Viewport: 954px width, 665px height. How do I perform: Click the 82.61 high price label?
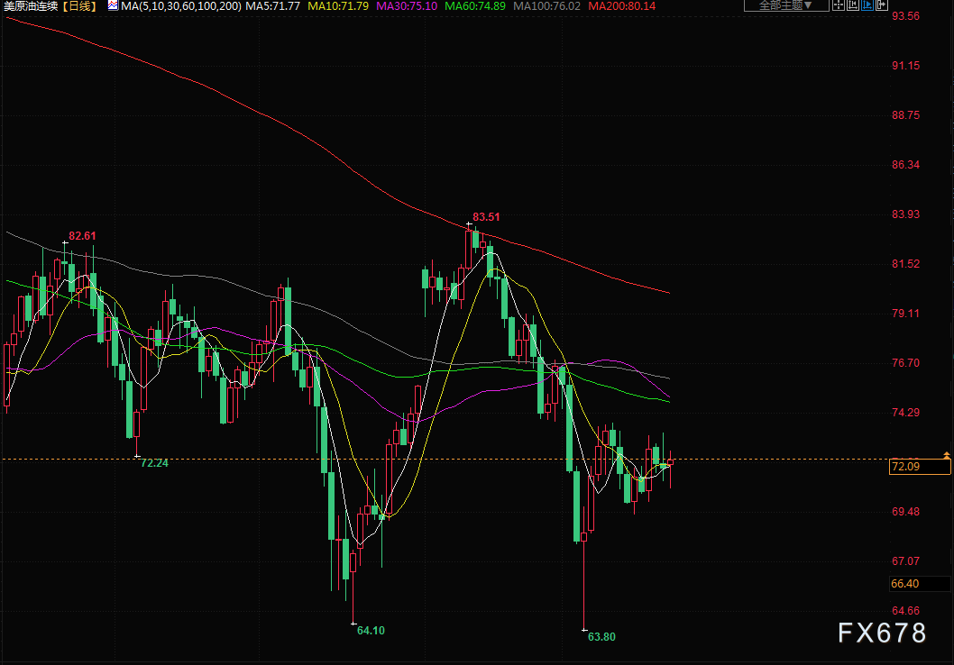point(82,236)
